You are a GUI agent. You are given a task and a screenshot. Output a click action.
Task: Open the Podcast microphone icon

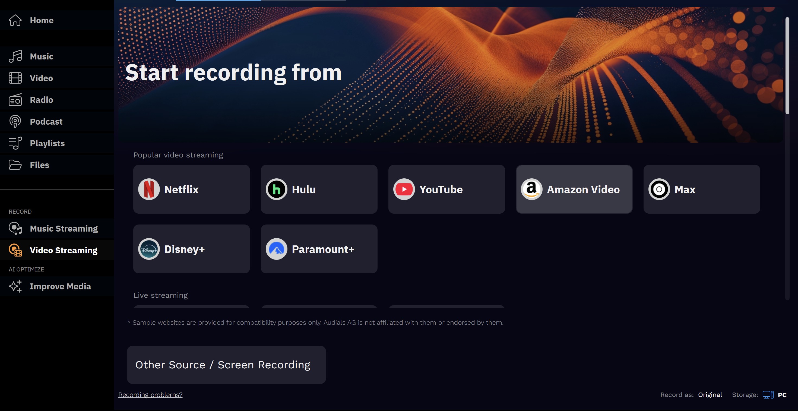15,121
